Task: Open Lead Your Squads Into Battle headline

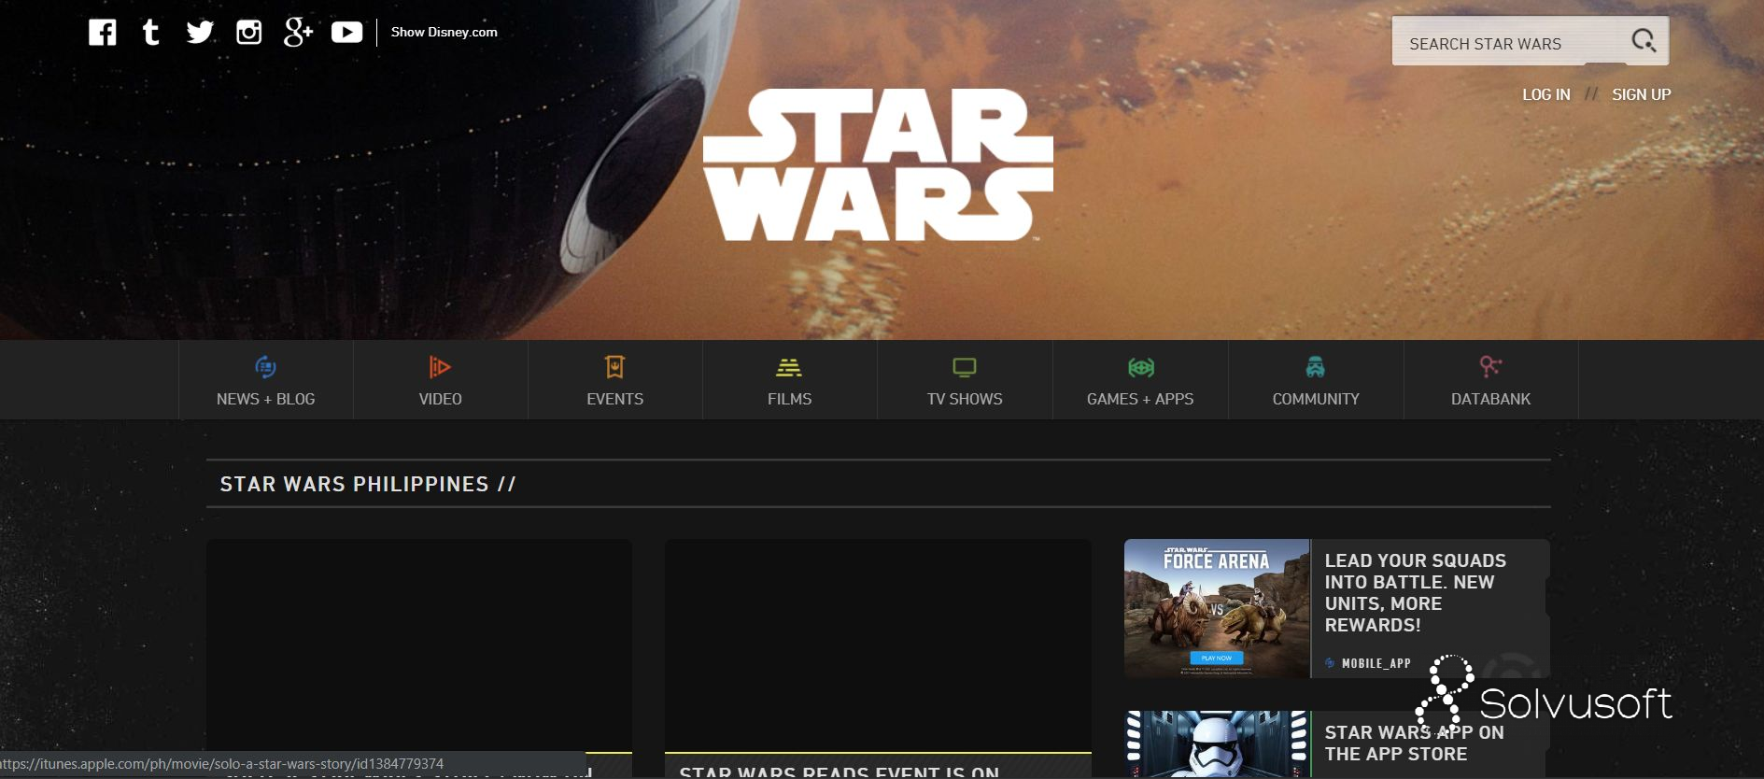Action: point(1415,592)
